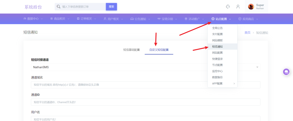Click the 数据中心 nav label
This screenshot has height=121, width=293.
coord(33,19)
